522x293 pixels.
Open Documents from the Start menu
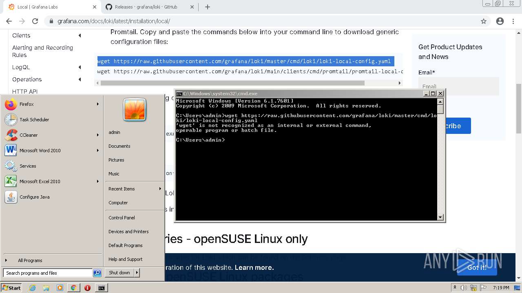119,146
